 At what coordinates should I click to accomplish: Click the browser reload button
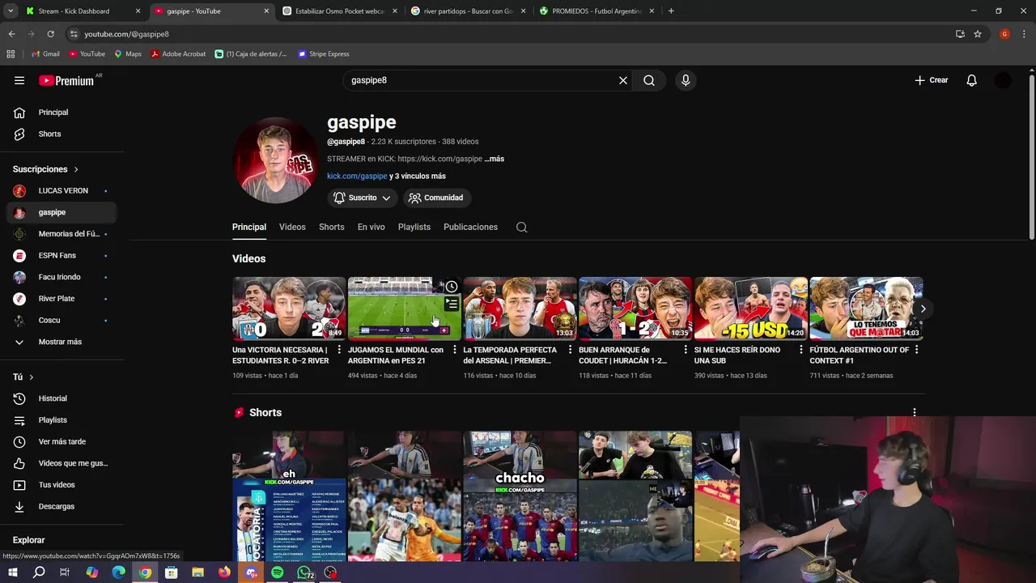tap(50, 34)
